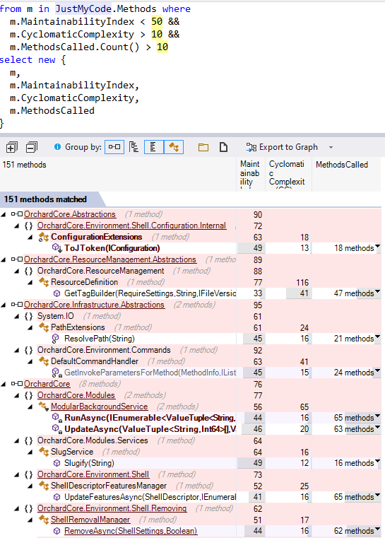The height and width of the screenshot is (538, 385).
Task: Click the GetInvokeParametersForMethod method icon
Action: (57, 373)
